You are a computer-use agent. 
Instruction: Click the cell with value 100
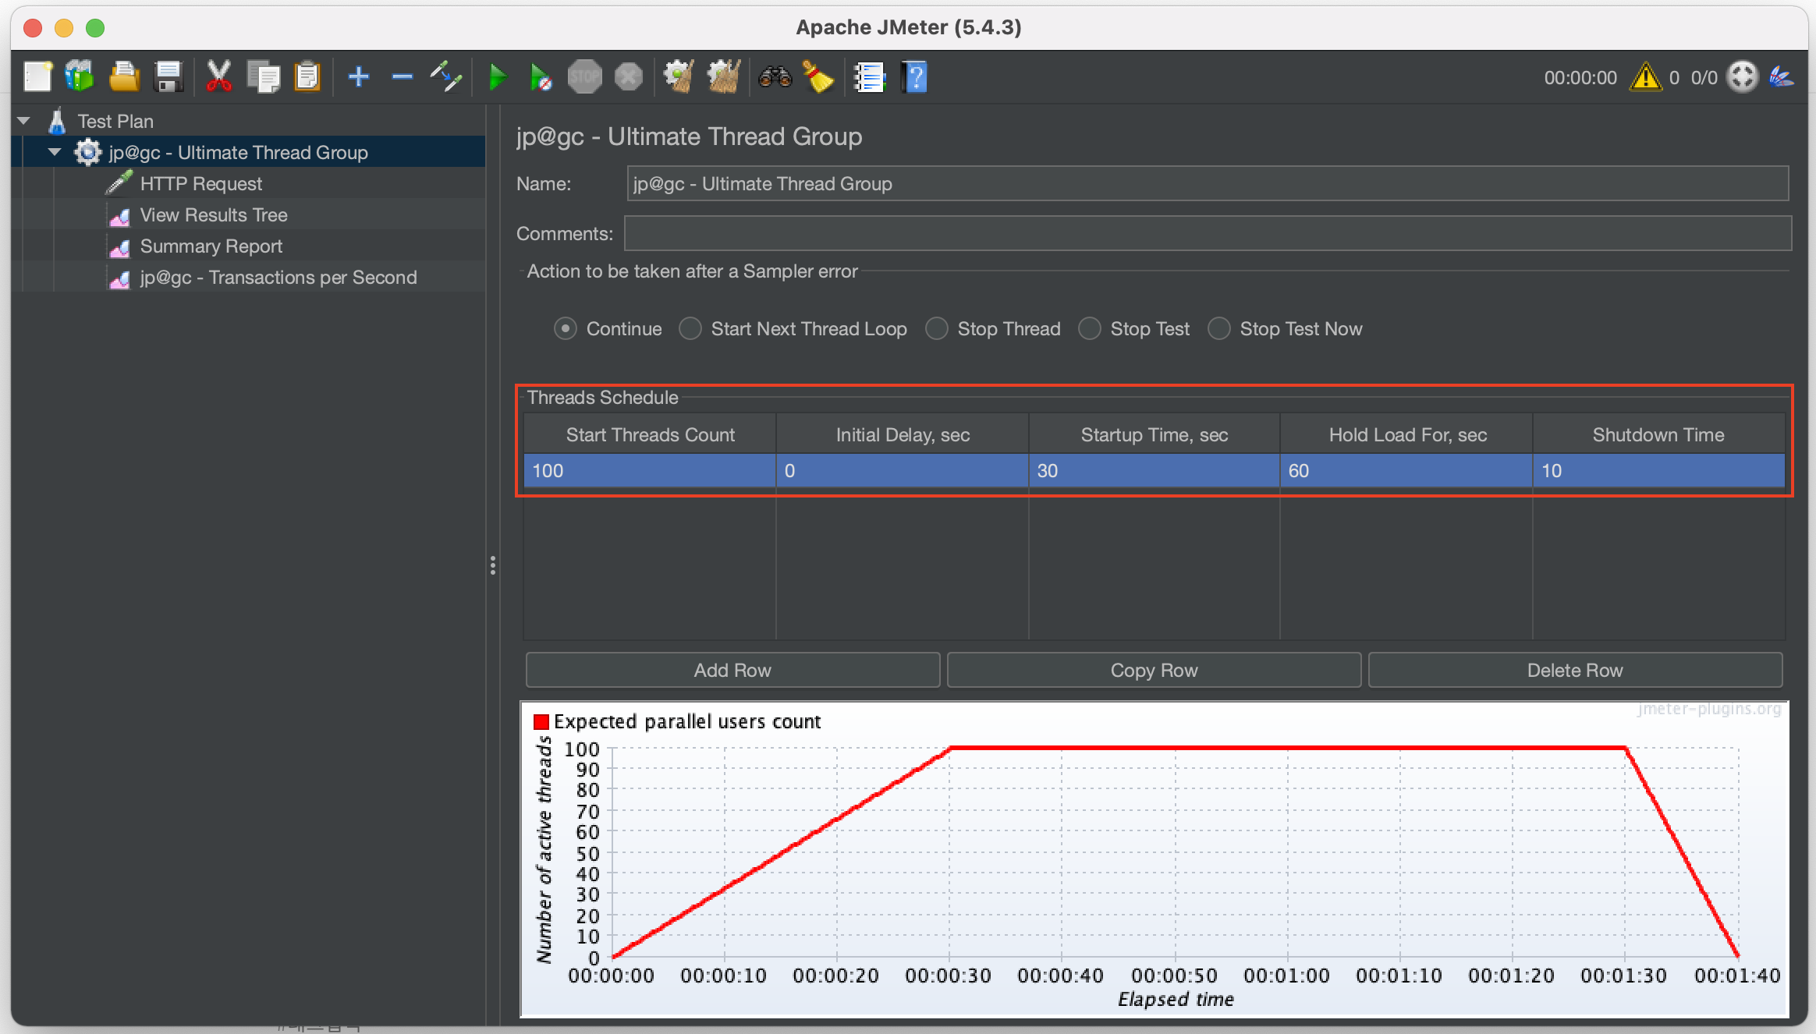click(x=650, y=471)
